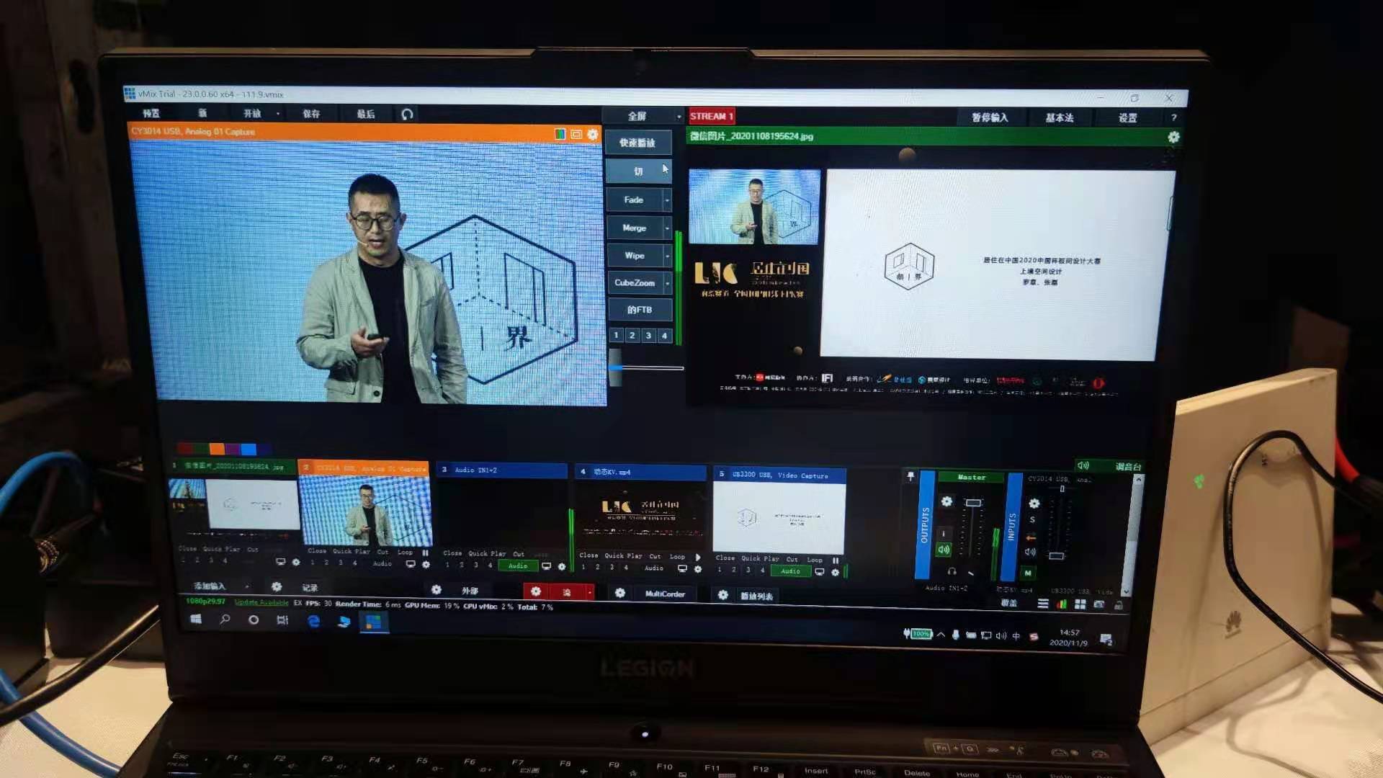Select the CubeZoom transition icon
Viewport: 1383px width, 778px height.
coord(634,282)
